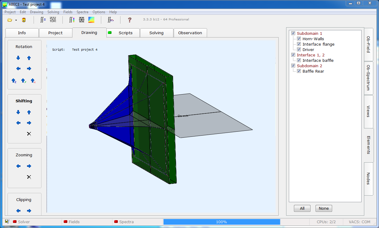The width and height of the screenshot is (379, 228).
Task: Clipping left arrow button
Action: [x=18, y=211]
